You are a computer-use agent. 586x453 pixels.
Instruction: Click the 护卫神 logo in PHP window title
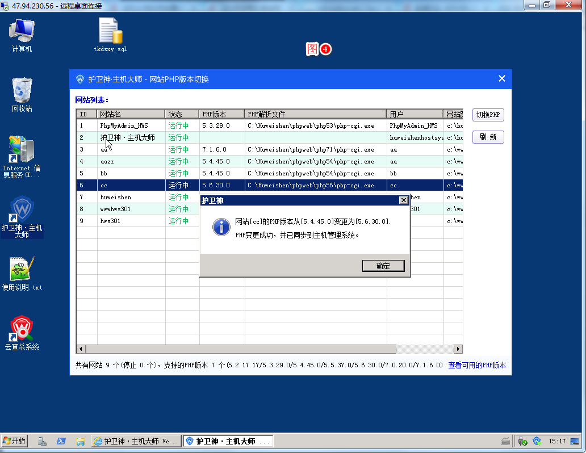coord(80,79)
